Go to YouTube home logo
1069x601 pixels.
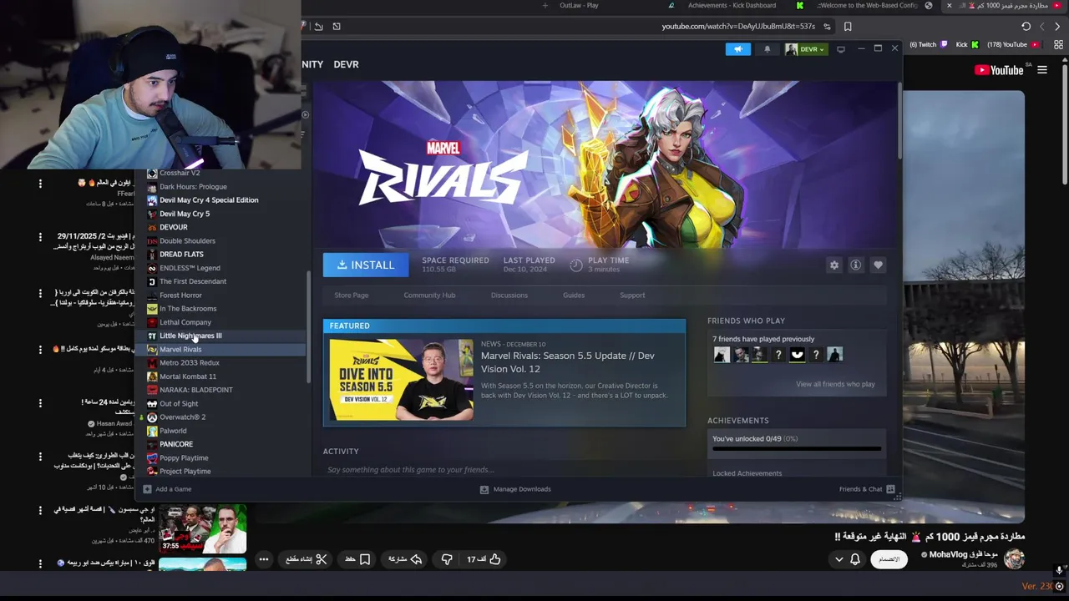[x=999, y=70]
